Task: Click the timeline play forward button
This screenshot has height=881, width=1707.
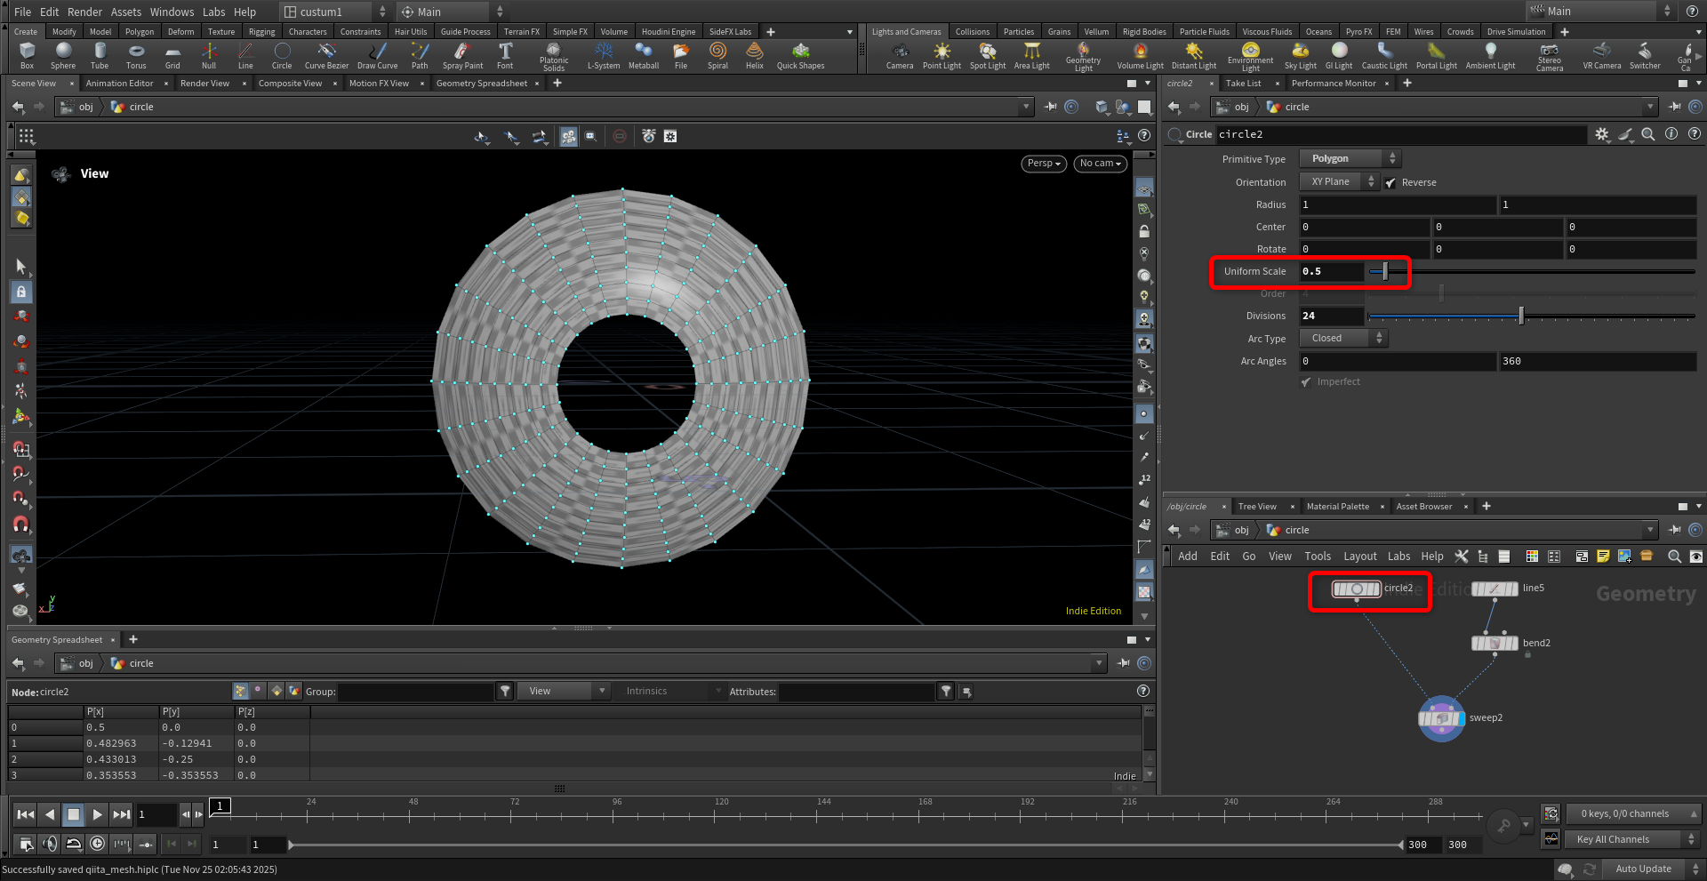Action: pyautogui.click(x=97, y=814)
